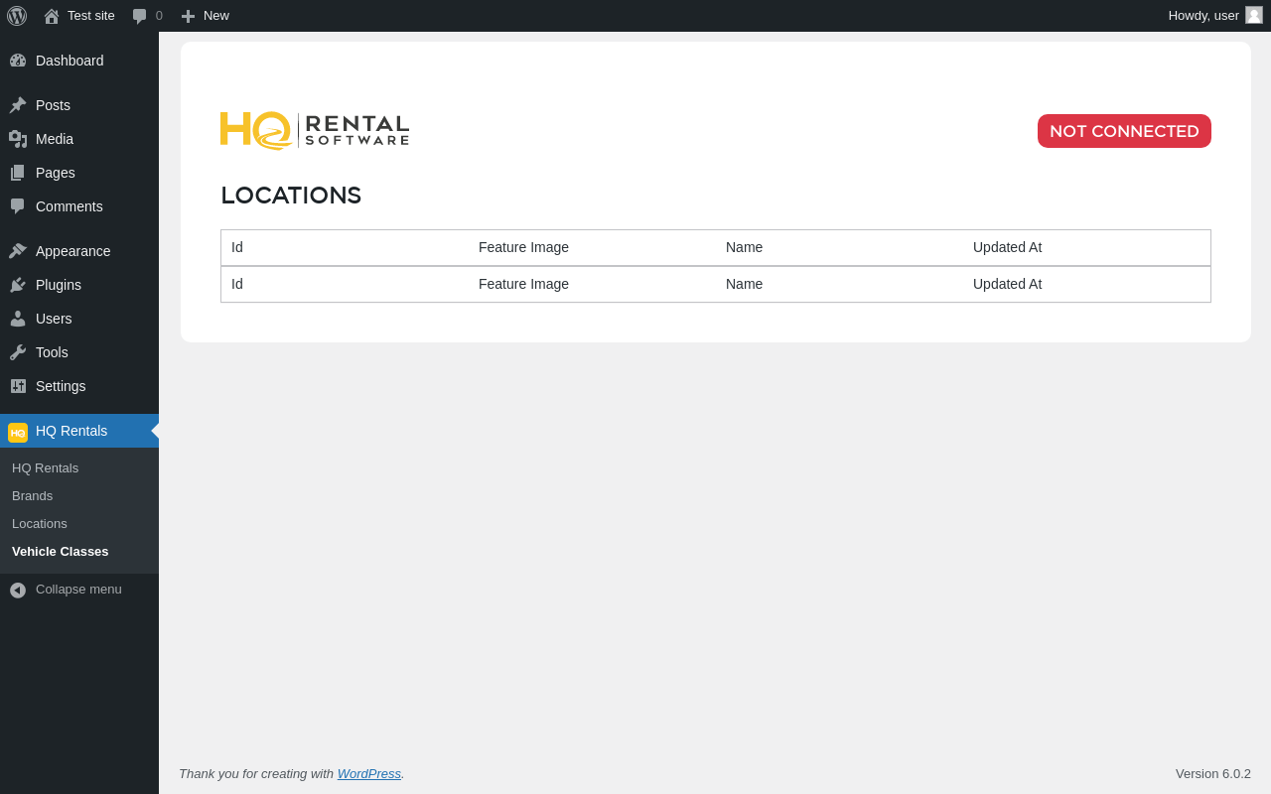
Task: Click the home icon beside Test site
Action: (x=52, y=16)
